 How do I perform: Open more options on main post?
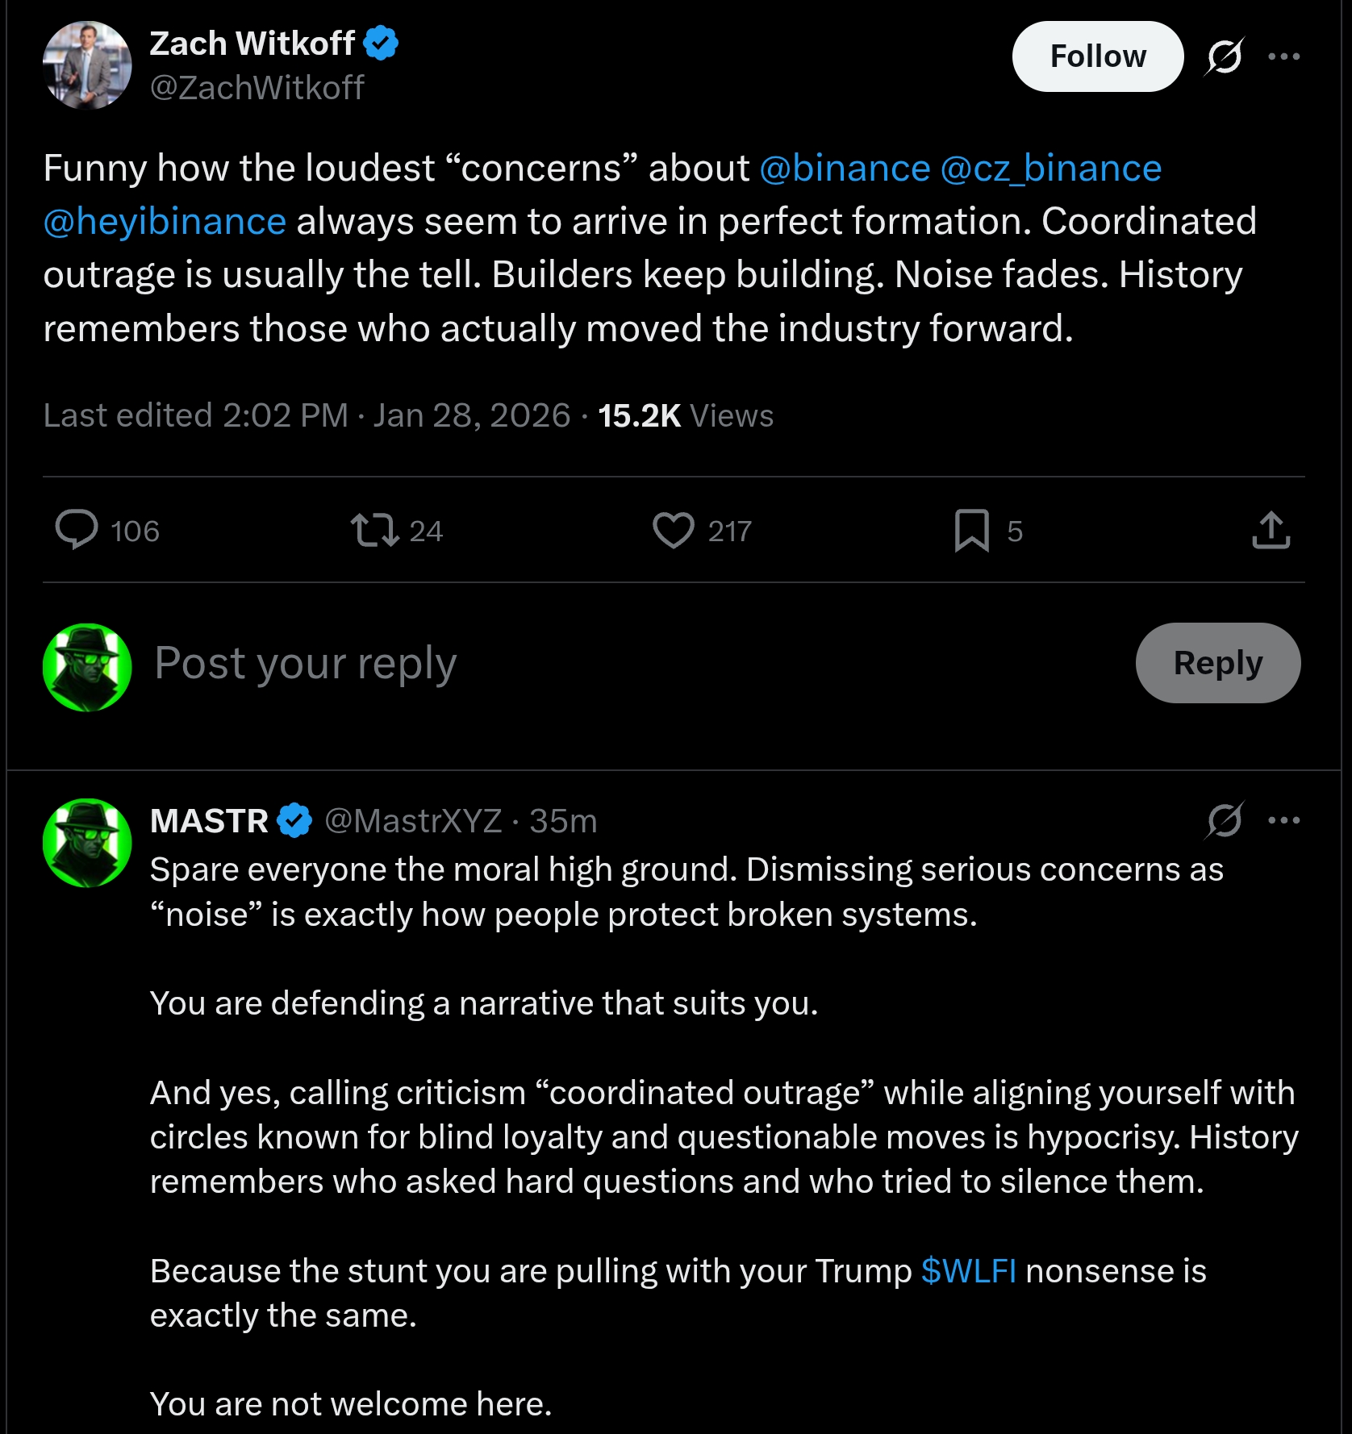[x=1283, y=56]
